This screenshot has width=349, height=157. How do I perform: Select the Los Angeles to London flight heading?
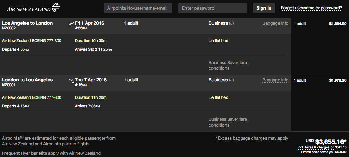[x=27, y=23]
